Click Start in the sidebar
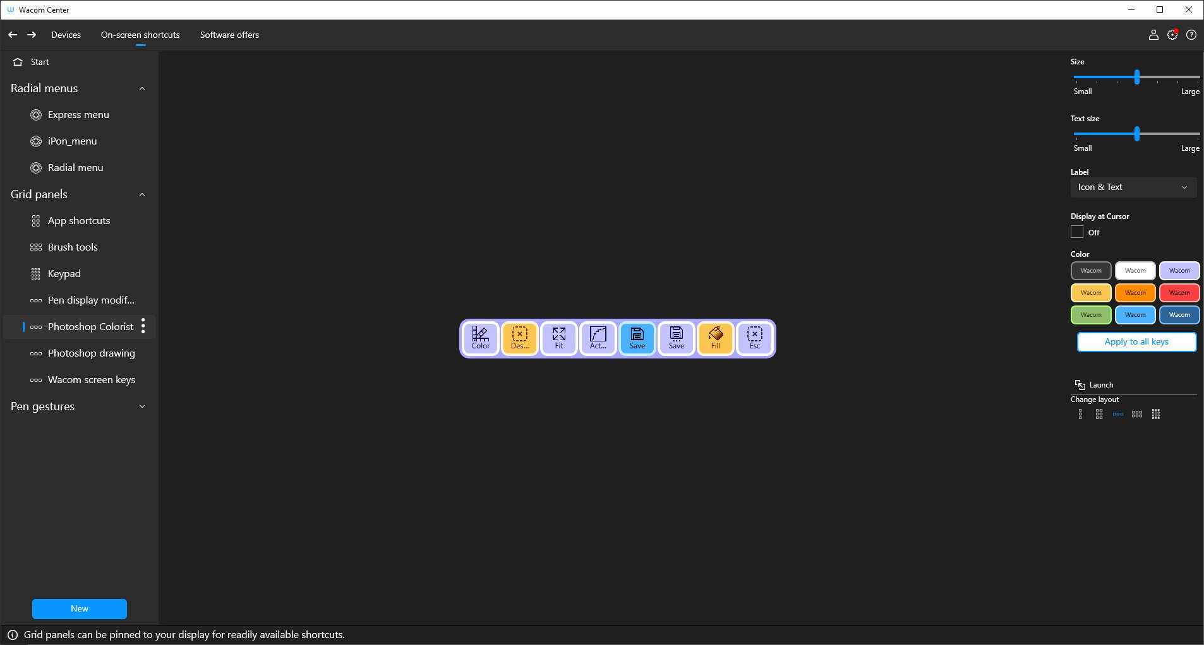 tap(40, 62)
